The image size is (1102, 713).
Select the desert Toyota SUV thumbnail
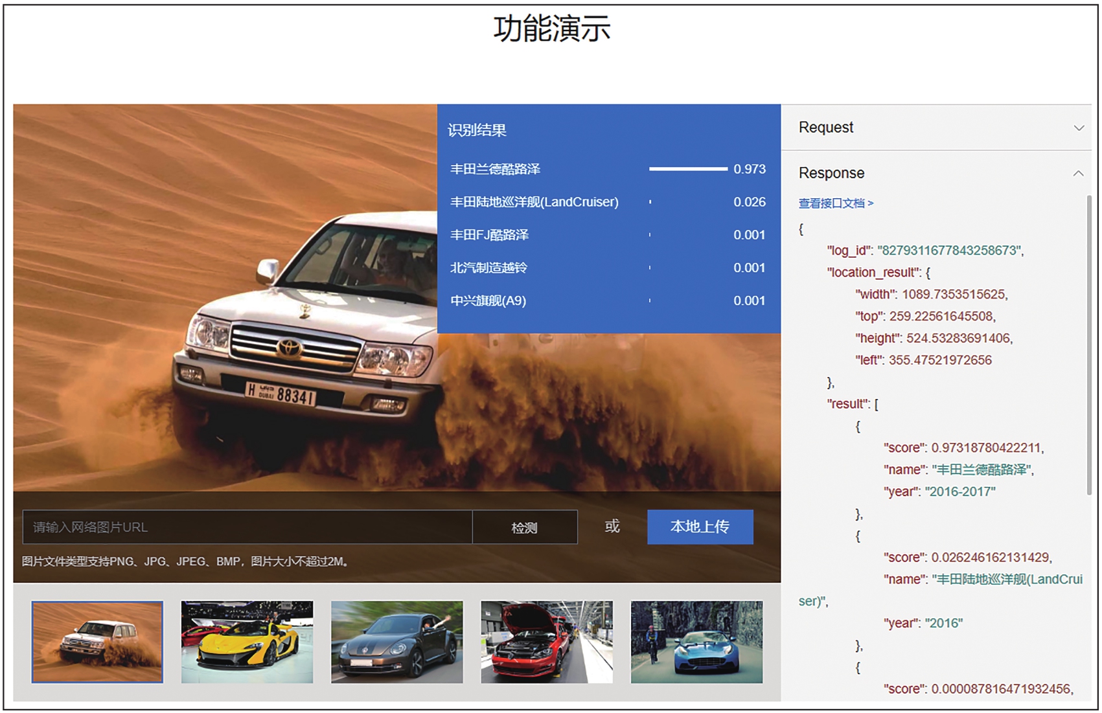click(x=97, y=642)
